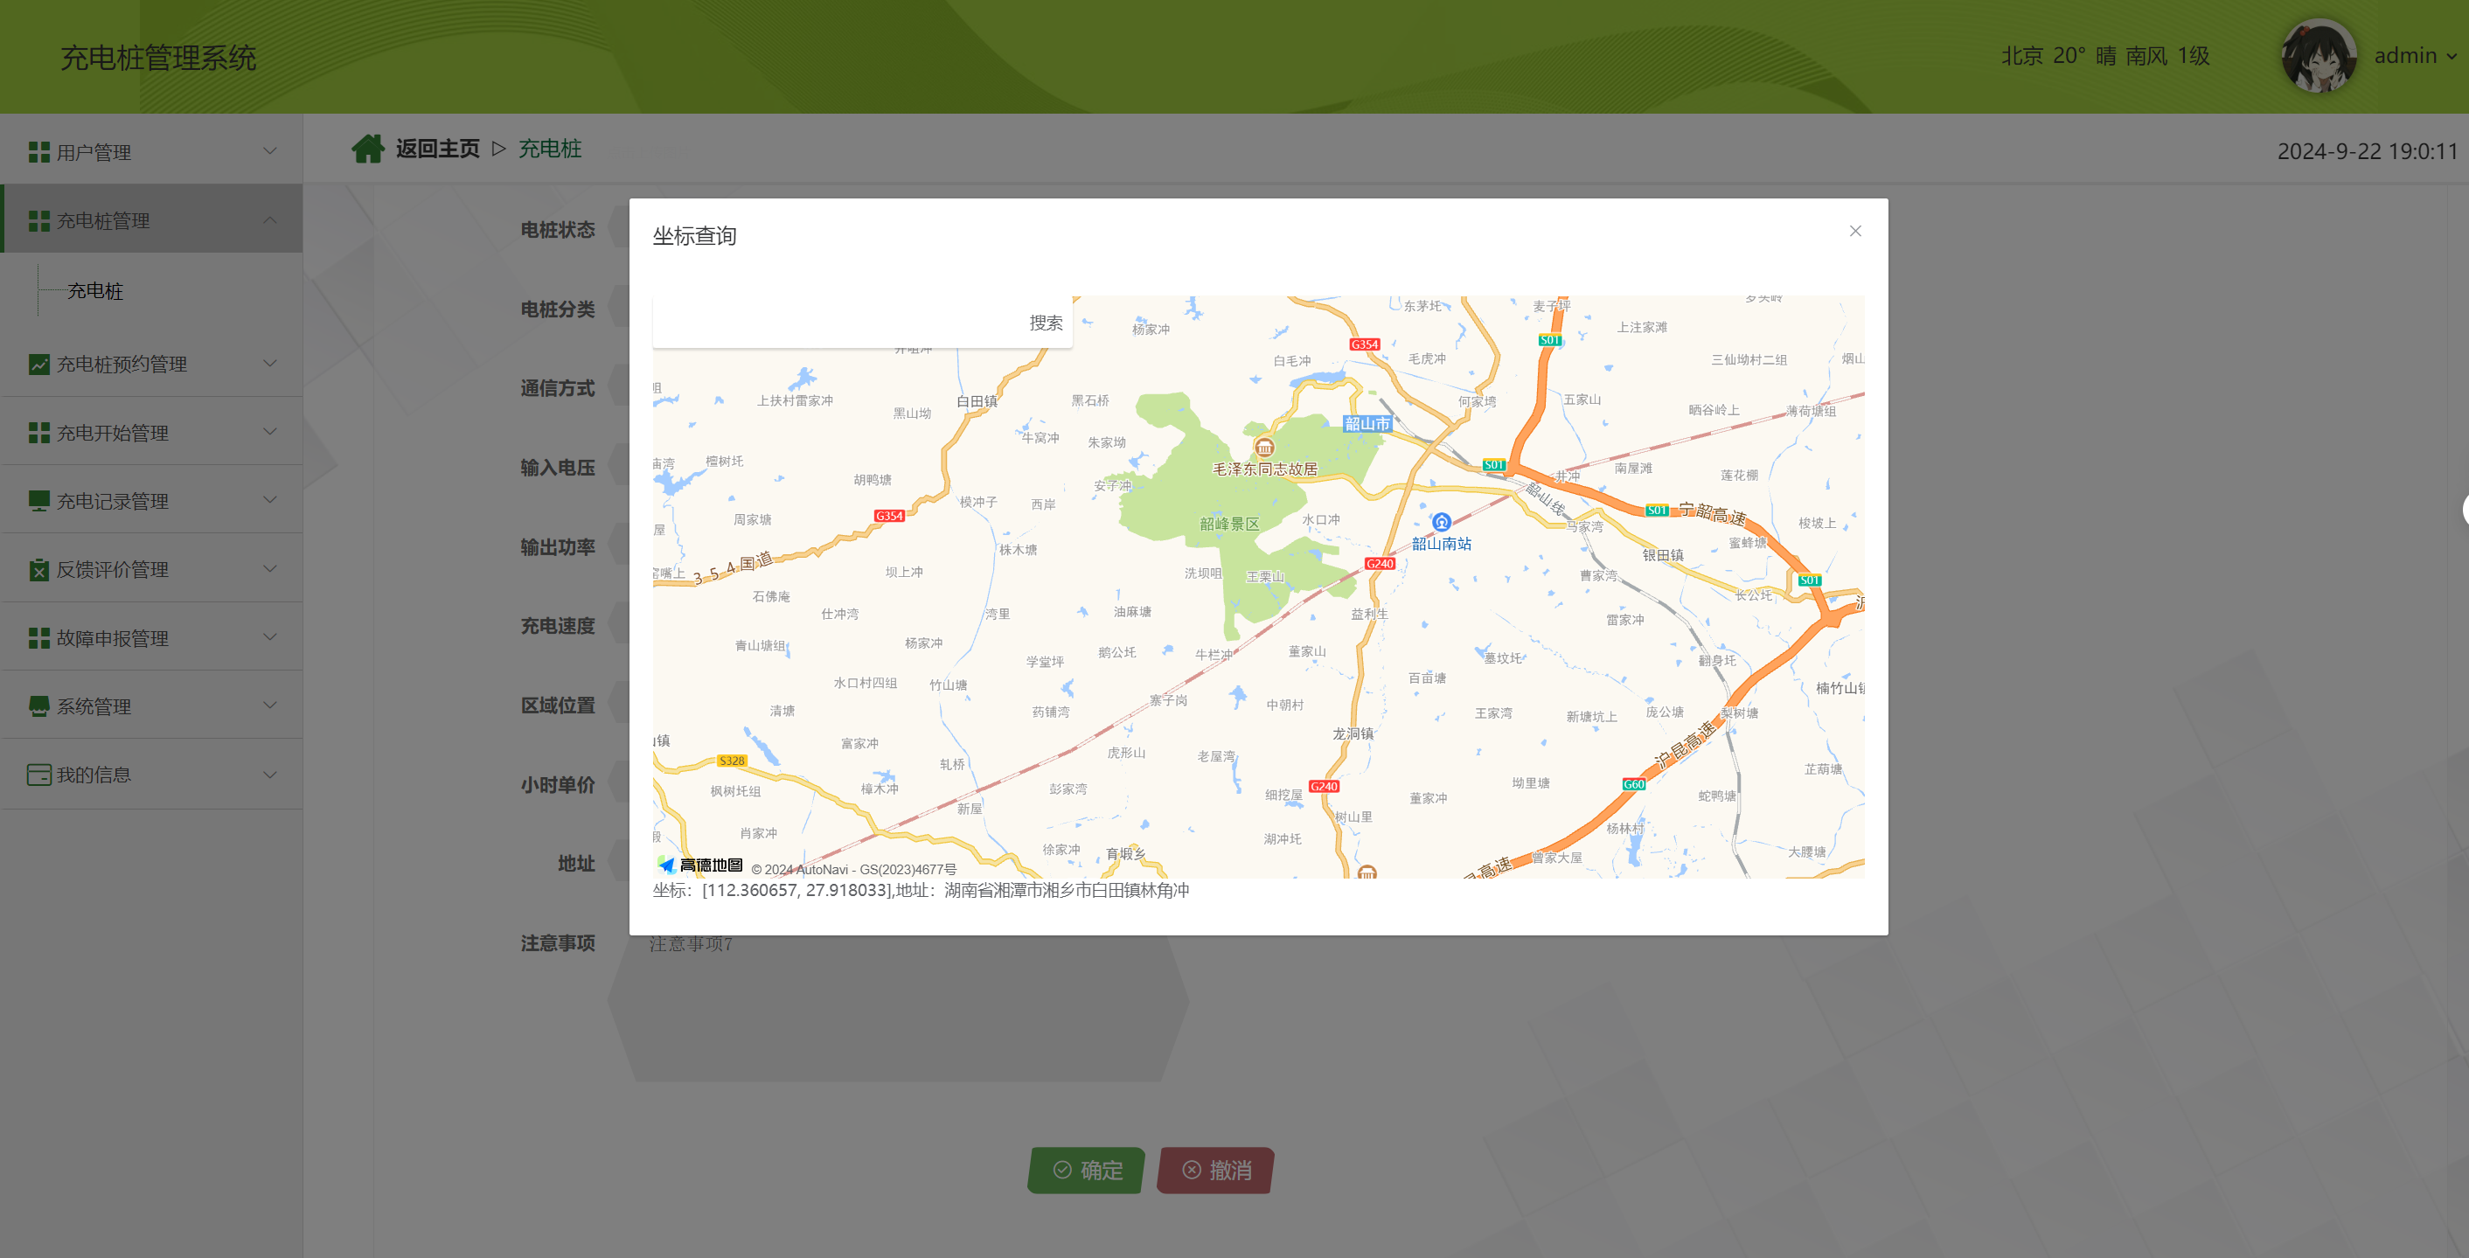Select the 充电桩 submenu item
Image resolution: width=2469 pixels, height=1258 pixels.
click(96, 290)
